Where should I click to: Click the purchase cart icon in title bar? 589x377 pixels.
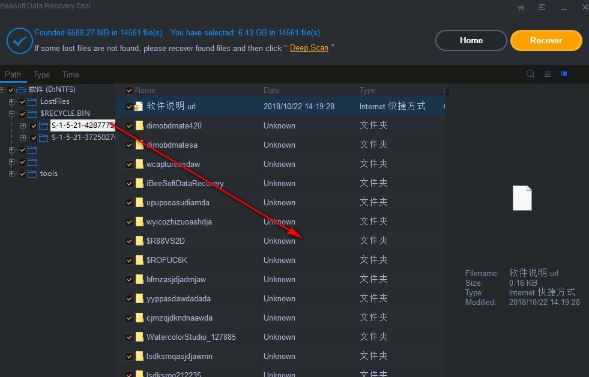(x=521, y=7)
